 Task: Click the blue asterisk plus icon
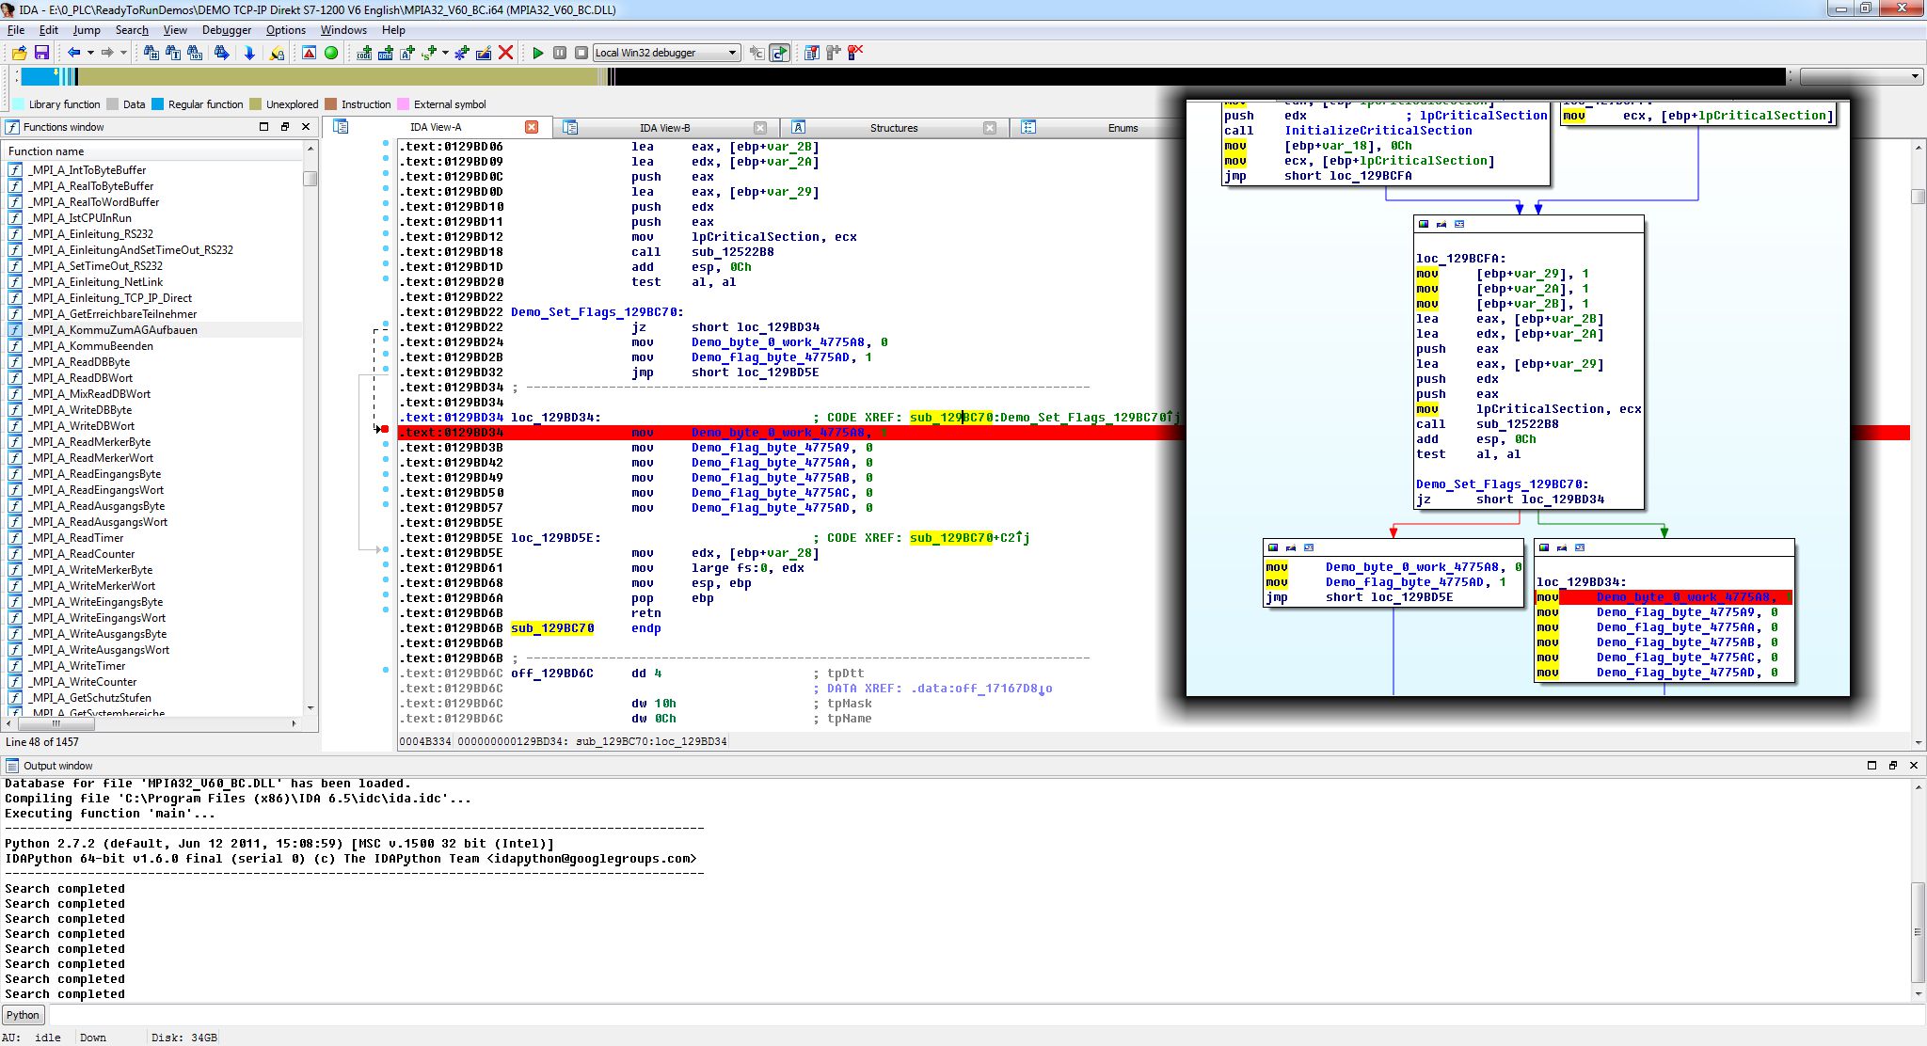click(x=461, y=53)
